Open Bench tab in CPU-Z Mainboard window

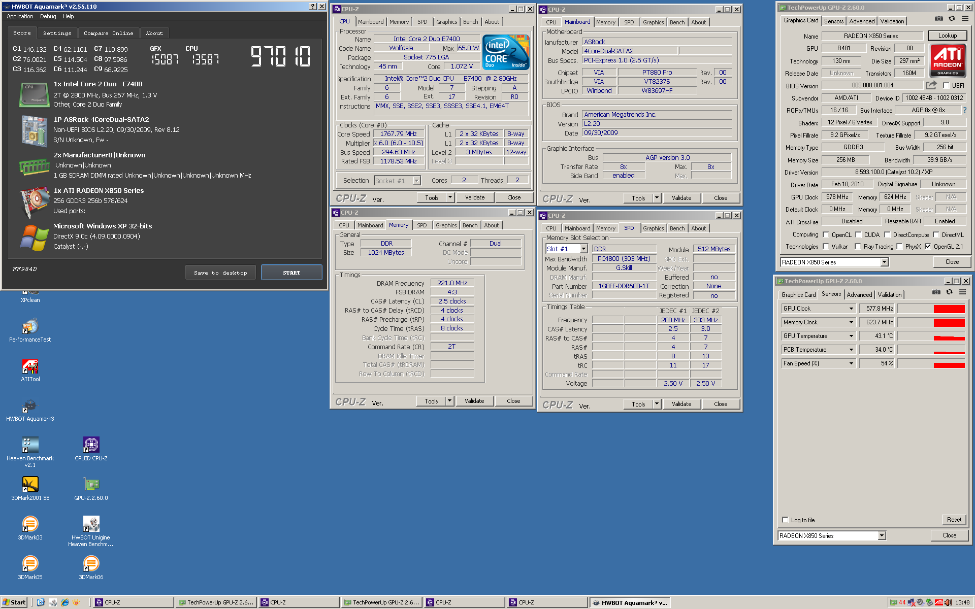click(677, 22)
